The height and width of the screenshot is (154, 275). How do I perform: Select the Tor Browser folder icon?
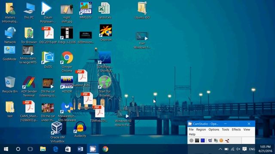click(x=29, y=35)
